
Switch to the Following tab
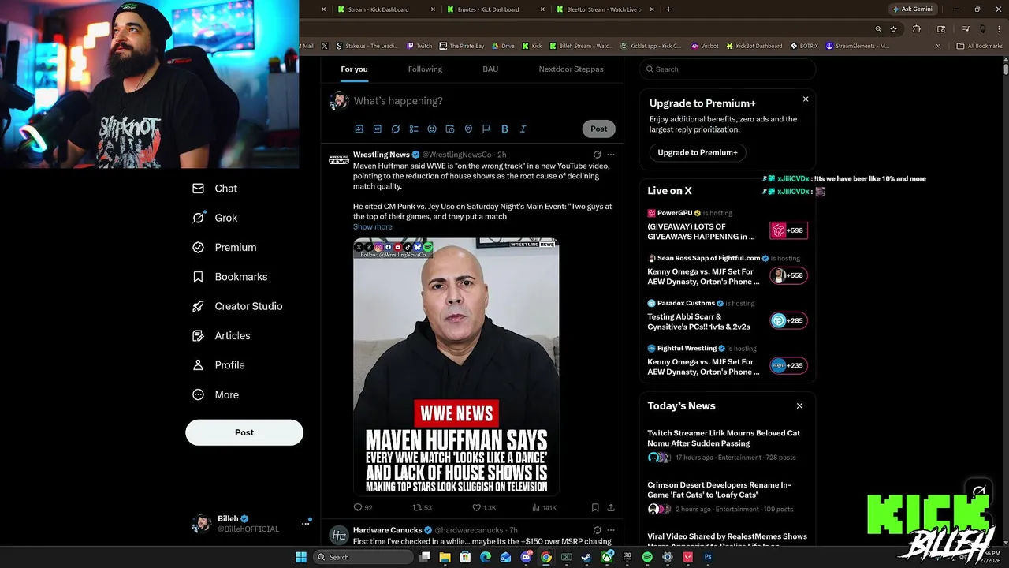425,69
